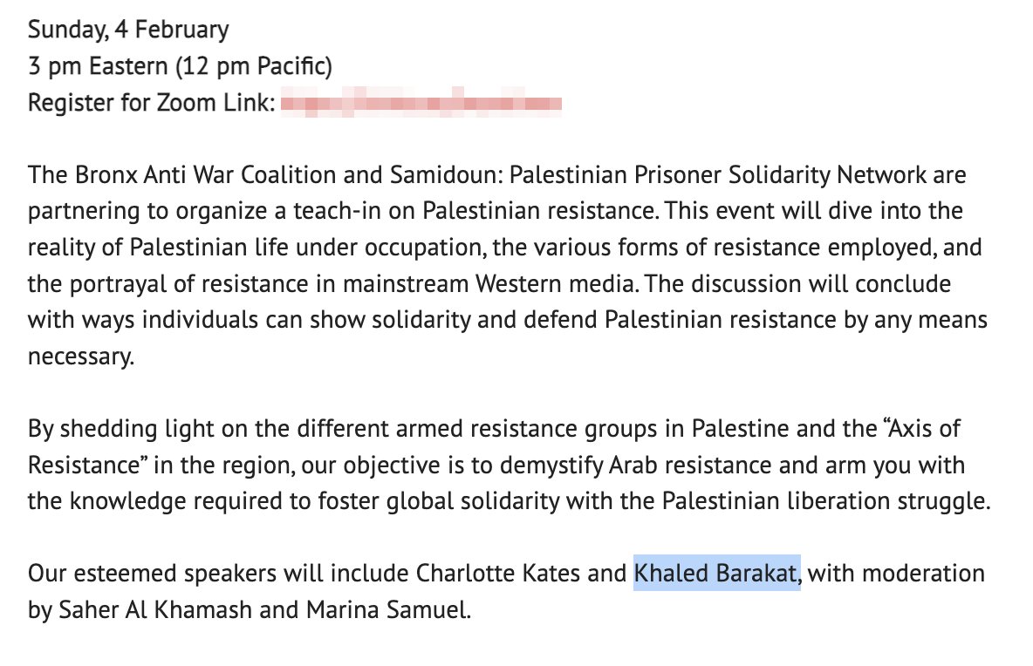Click the word necessary ending the first paragraph

[80, 357]
